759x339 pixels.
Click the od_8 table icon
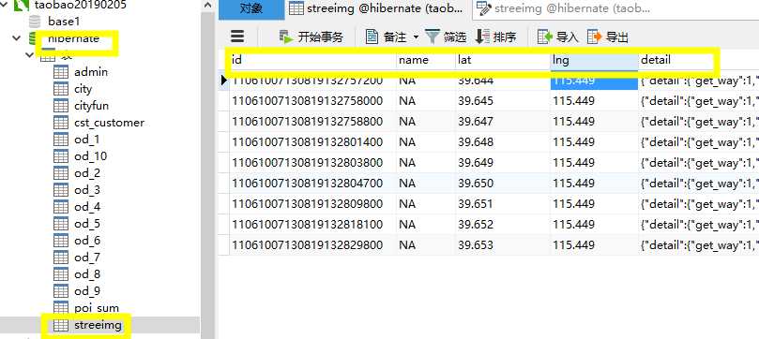point(61,274)
